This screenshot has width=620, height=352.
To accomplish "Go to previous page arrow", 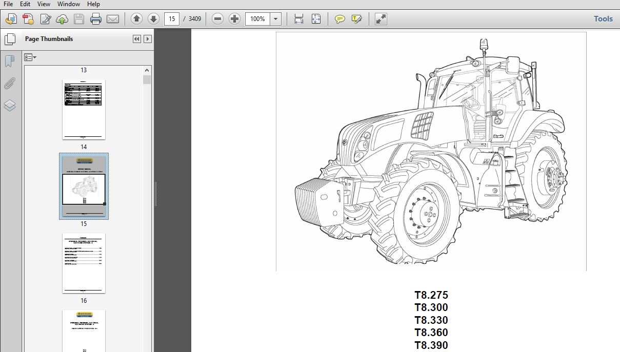I will pyautogui.click(x=136, y=19).
